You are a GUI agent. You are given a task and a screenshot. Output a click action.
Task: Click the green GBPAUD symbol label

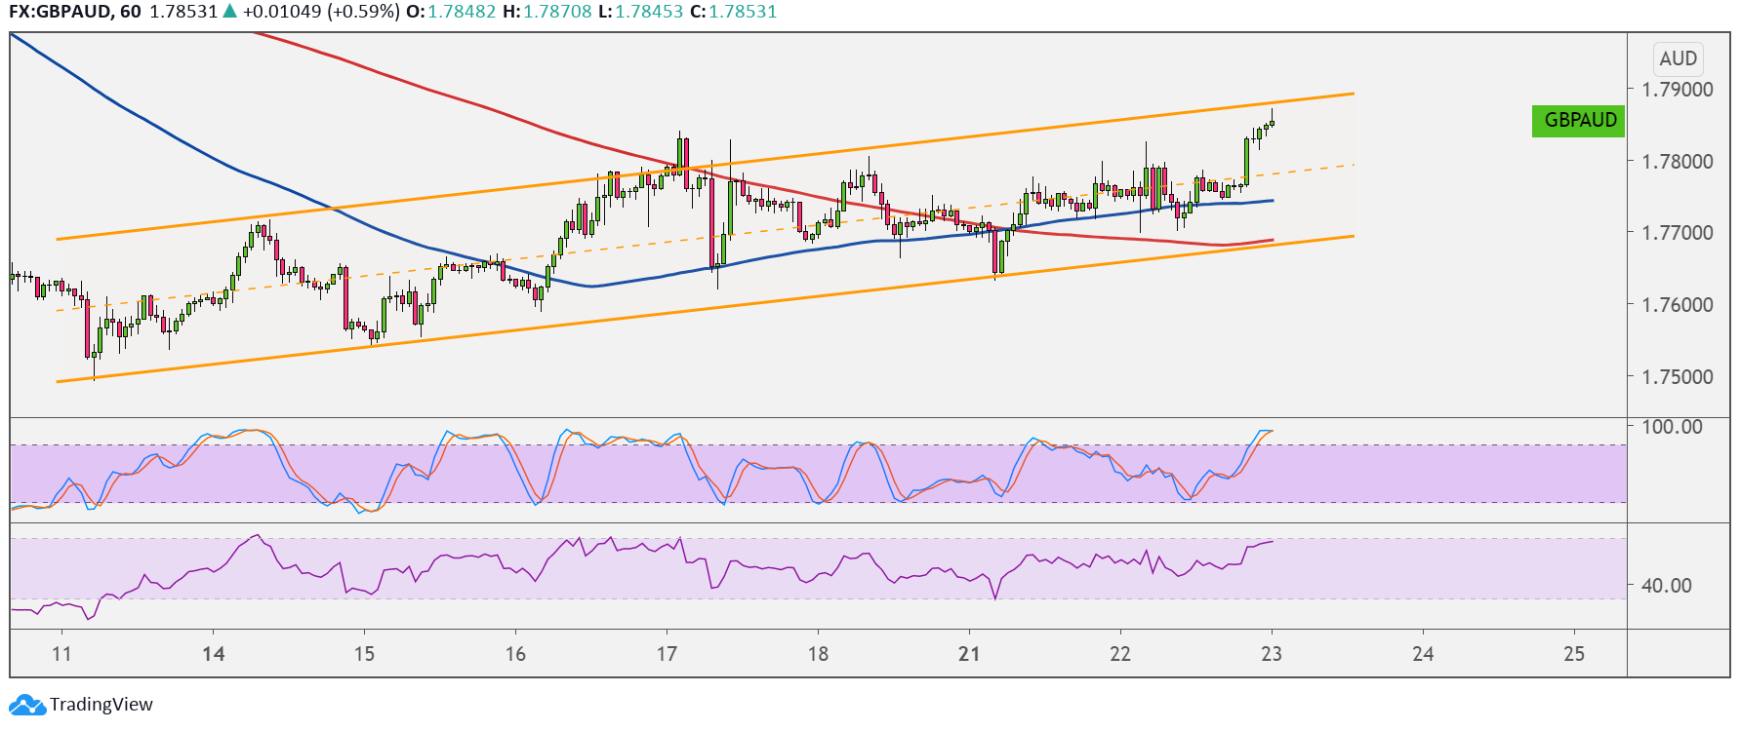pos(1579,120)
